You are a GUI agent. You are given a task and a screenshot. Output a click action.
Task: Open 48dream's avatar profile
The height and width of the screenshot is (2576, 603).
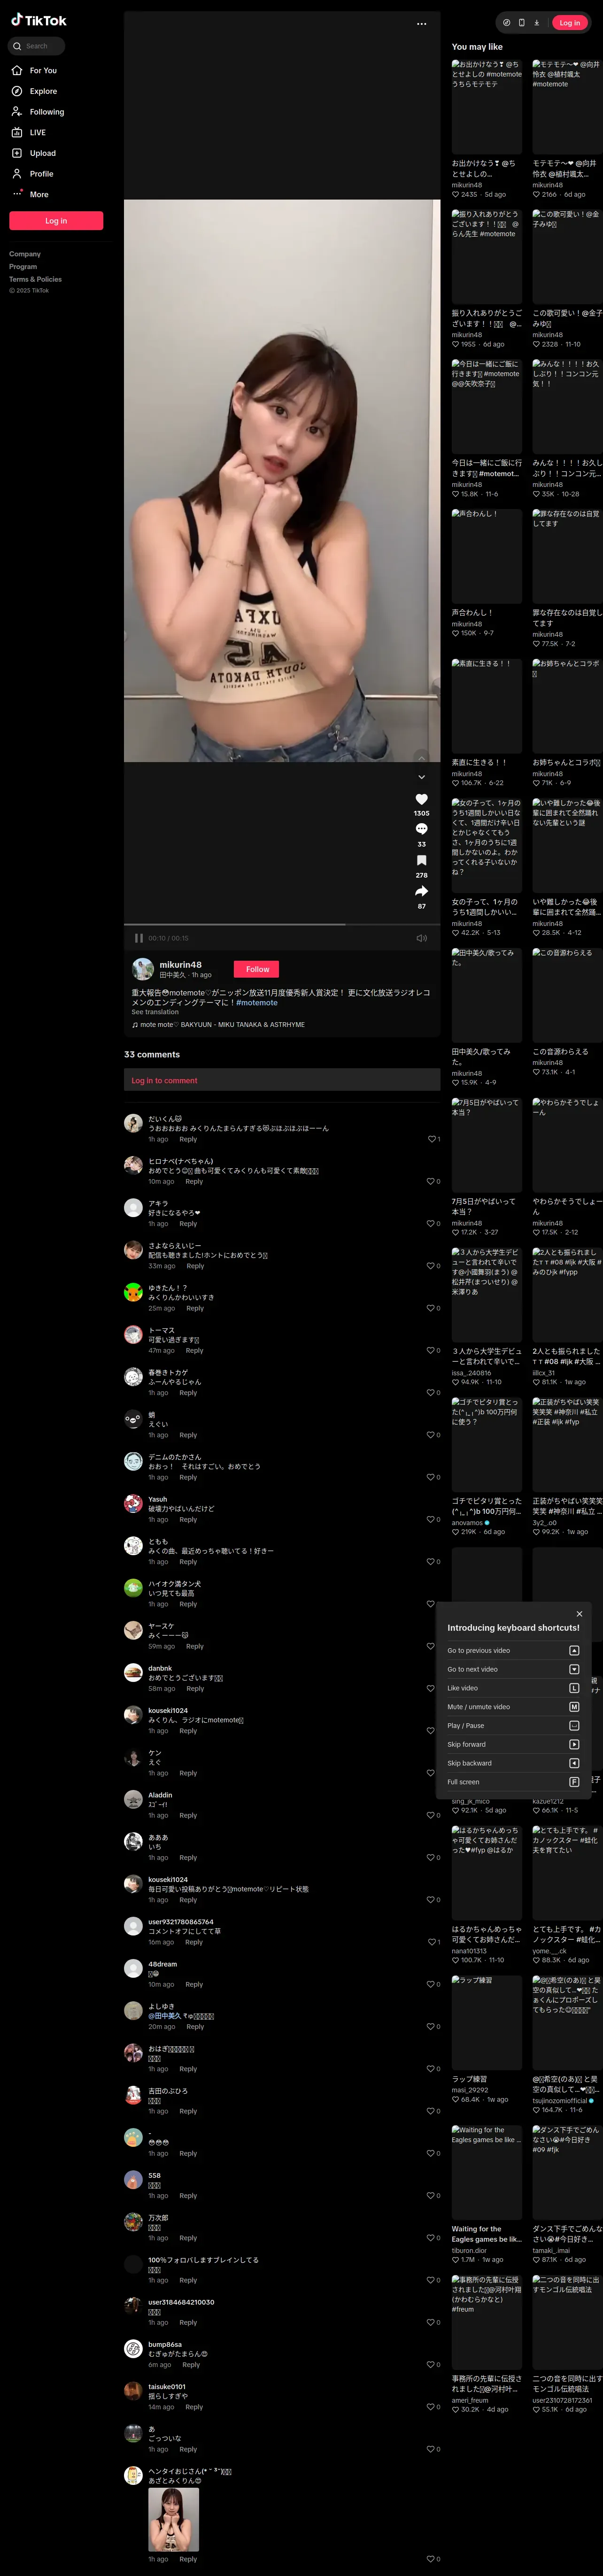[133, 1969]
